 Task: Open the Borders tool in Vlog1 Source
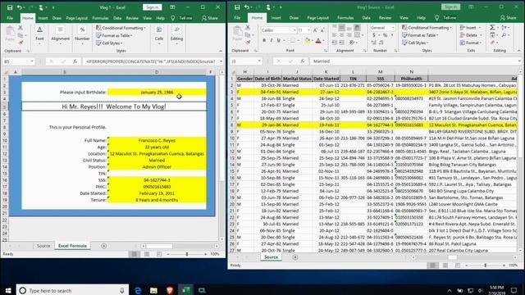293,40
